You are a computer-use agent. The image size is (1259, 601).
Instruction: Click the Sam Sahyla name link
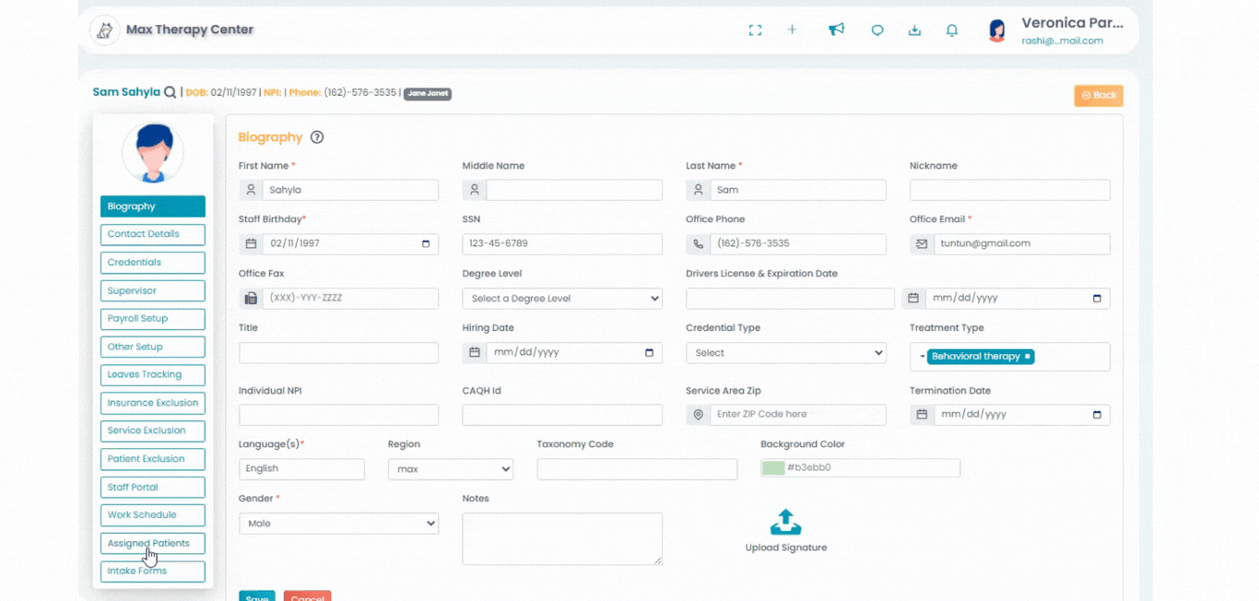click(126, 92)
